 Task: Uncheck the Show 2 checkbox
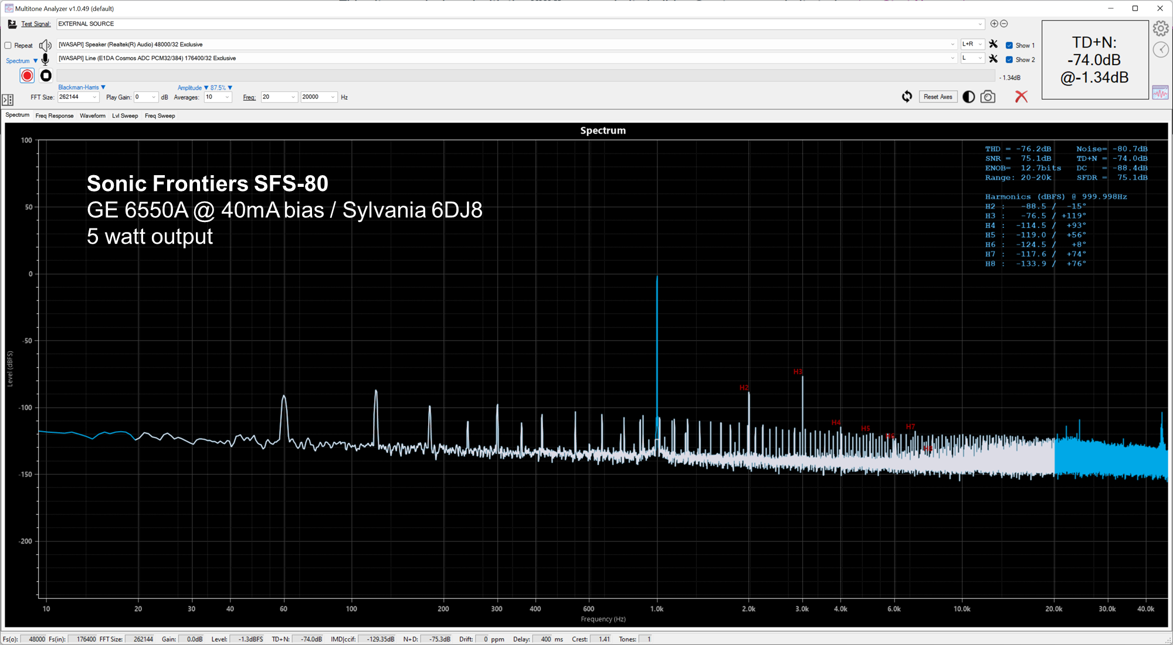[x=1009, y=59]
